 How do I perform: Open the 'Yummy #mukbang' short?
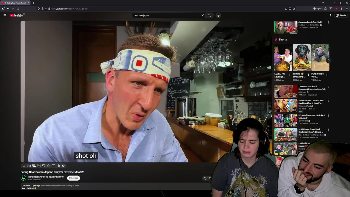tap(302, 58)
